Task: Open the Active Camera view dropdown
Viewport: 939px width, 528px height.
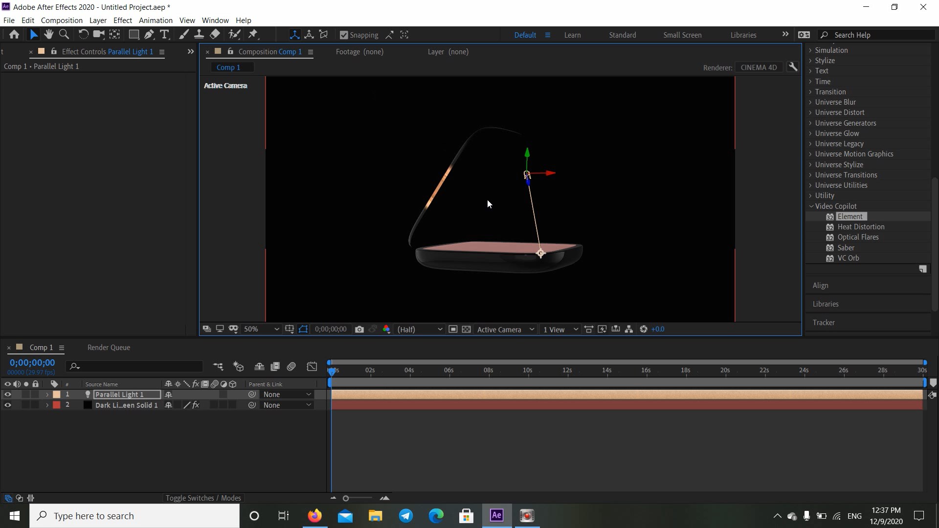Action: pos(505,330)
